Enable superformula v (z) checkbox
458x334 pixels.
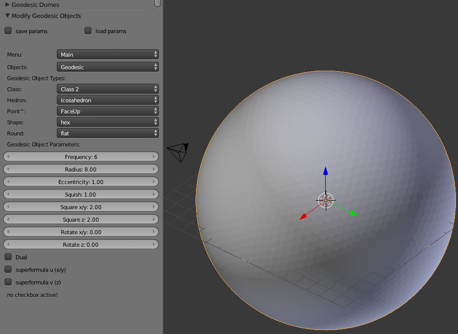(x=8, y=282)
